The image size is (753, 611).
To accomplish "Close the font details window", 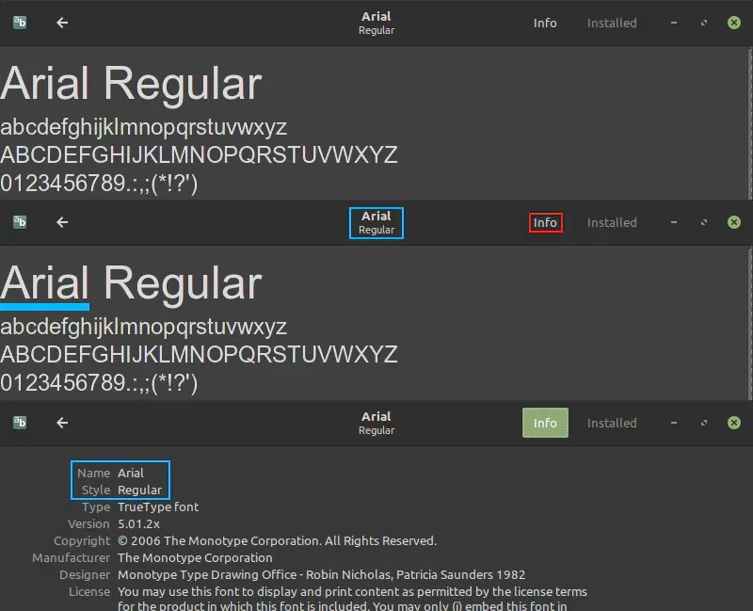I will pyautogui.click(x=734, y=422).
